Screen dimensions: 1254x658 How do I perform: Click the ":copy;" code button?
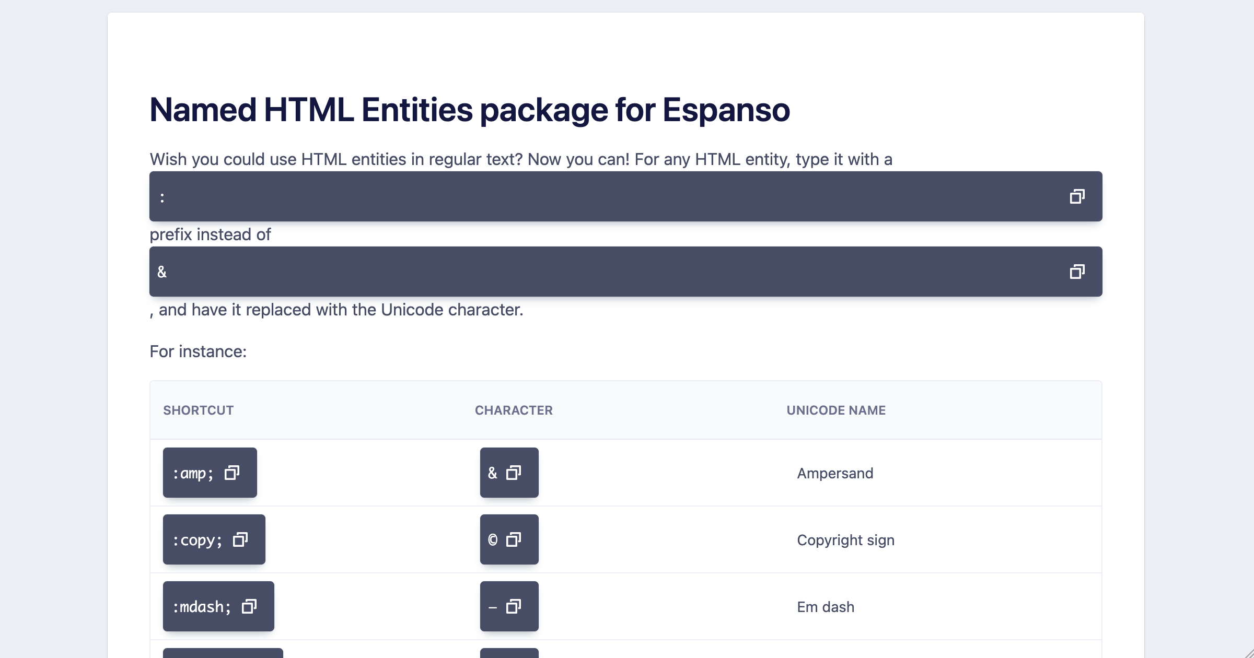pos(214,539)
